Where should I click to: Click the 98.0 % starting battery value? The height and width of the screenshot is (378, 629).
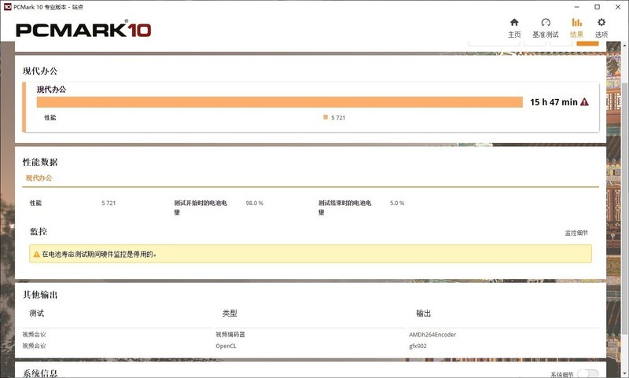pos(254,204)
